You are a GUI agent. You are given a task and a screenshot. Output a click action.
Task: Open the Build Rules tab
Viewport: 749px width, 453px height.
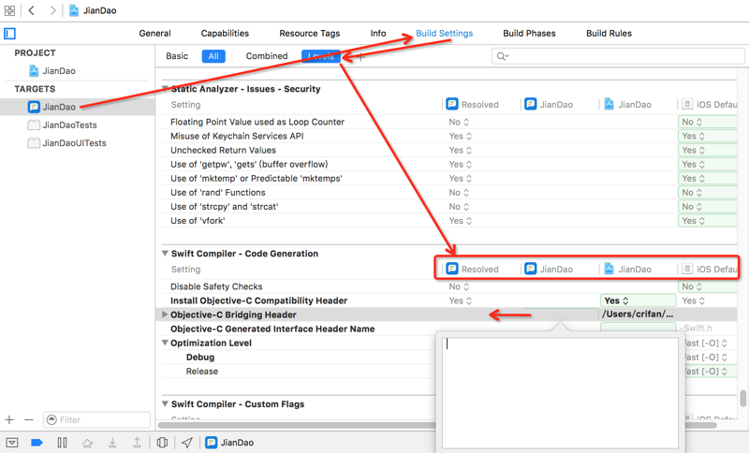pos(609,34)
